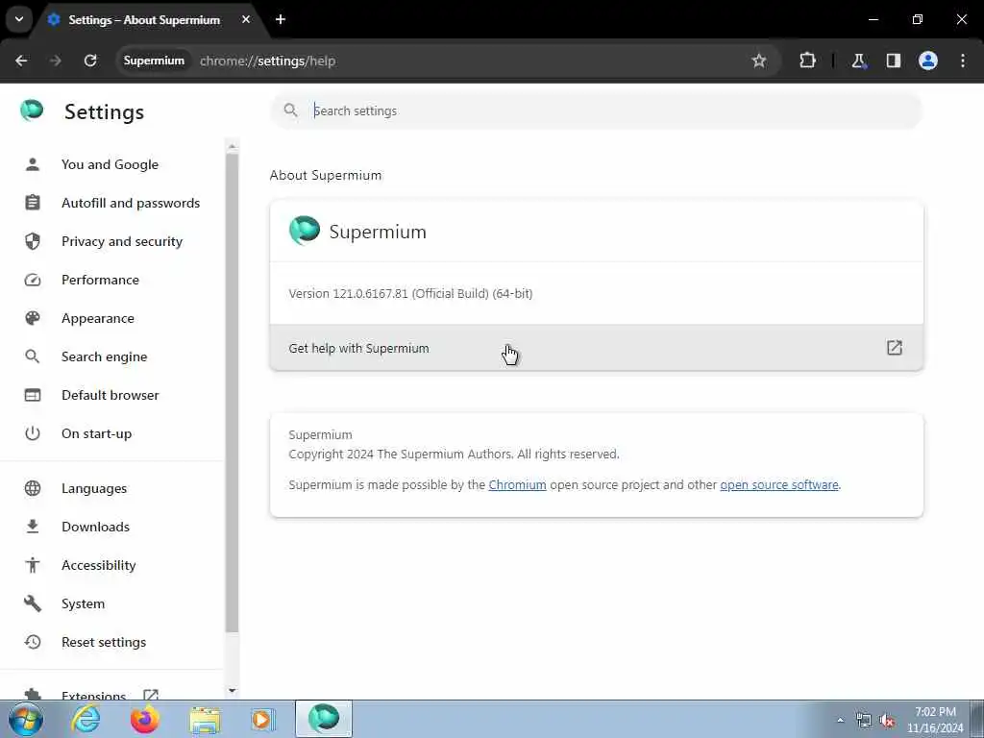Open the clock showing 7:02 PM

click(x=935, y=719)
